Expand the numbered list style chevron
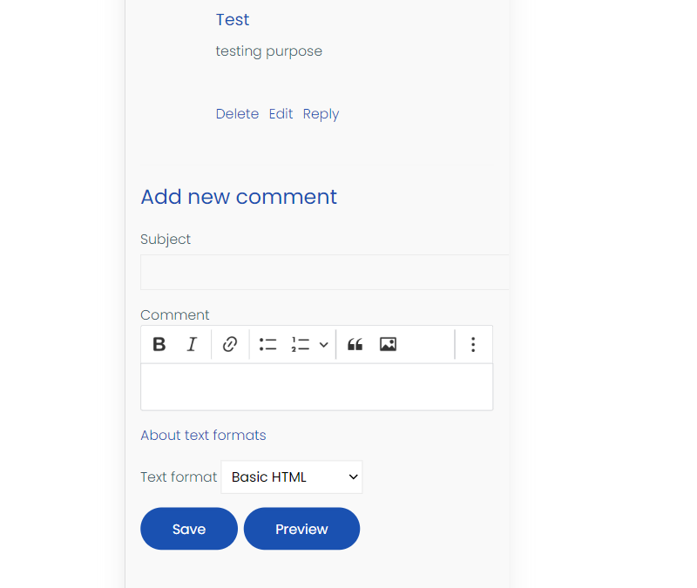The height and width of the screenshot is (588, 697). click(322, 344)
